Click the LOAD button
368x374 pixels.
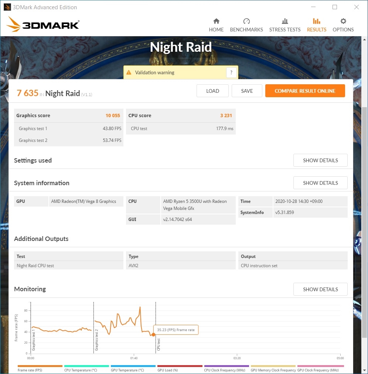click(212, 91)
